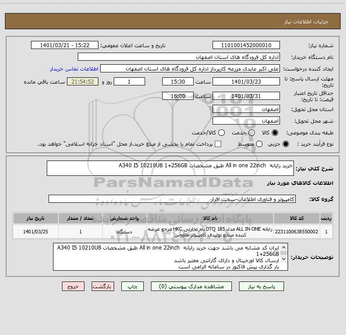Toggle the اسناد خزانه اسلامی payment checkbox
Image resolution: width=346 pixels, height=335 pixels.
pyautogui.click(x=218, y=144)
